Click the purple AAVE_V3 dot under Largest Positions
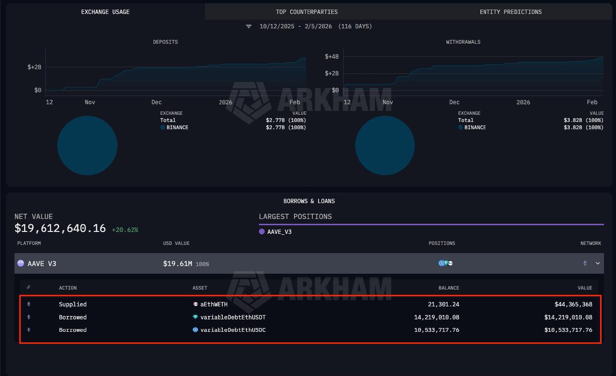This screenshot has height=376, width=616. tap(262, 231)
